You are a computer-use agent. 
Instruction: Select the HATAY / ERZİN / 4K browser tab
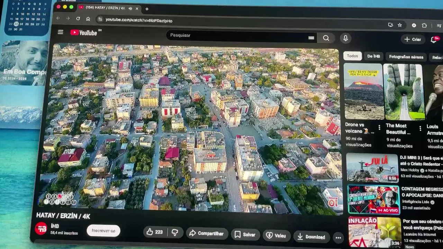coord(107,8)
